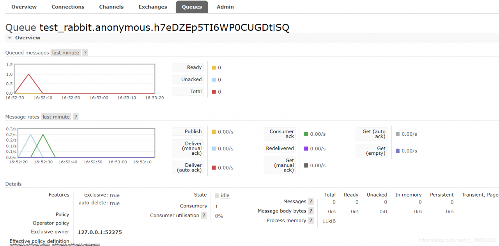Open the Exchanges tab
The height and width of the screenshot is (246, 499).
click(153, 7)
